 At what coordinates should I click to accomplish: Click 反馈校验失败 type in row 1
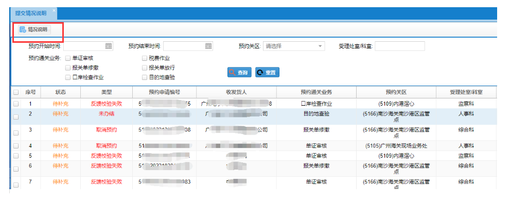pos(107,104)
